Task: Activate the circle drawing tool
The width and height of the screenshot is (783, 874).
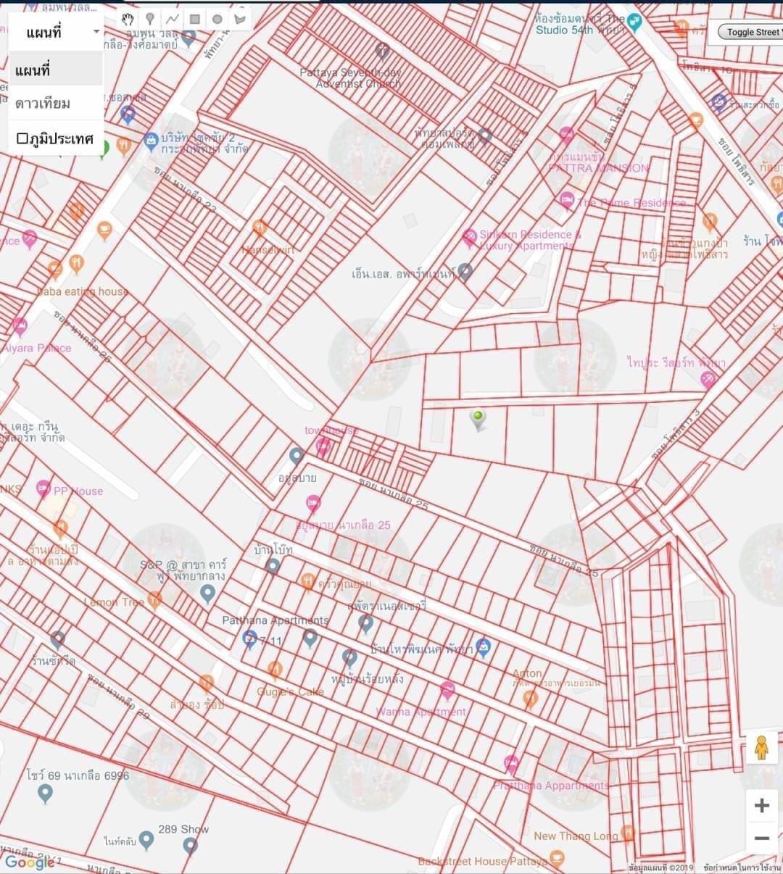Action: [x=217, y=19]
